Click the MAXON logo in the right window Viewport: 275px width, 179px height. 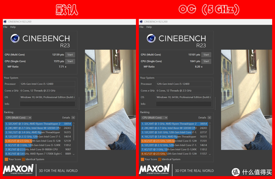point(154,169)
